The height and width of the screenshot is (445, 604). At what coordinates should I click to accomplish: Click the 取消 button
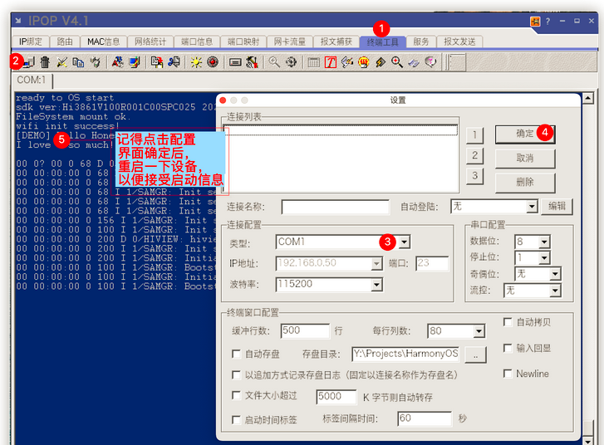[x=524, y=158]
